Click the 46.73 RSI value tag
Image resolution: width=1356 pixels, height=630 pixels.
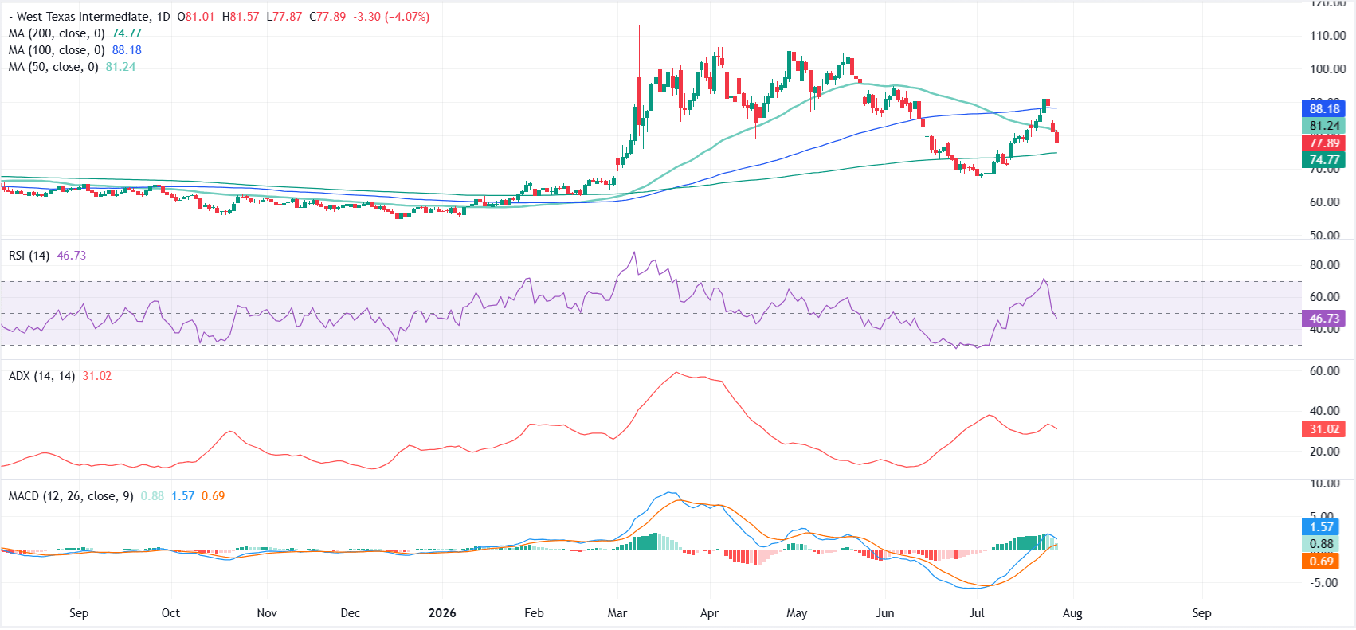pyautogui.click(x=1324, y=319)
